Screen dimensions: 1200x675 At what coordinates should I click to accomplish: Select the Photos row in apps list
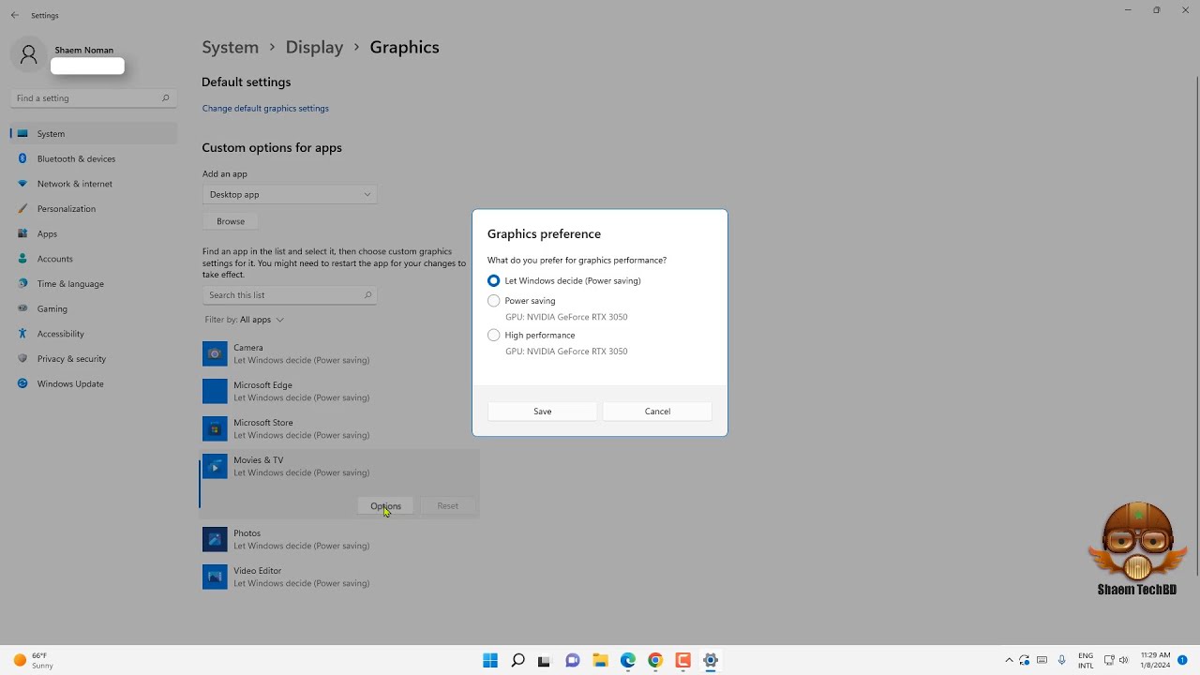click(x=339, y=539)
